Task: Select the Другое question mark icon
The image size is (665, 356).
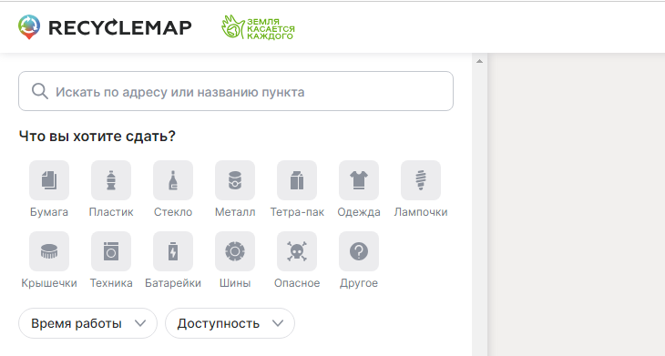Action: click(359, 251)
